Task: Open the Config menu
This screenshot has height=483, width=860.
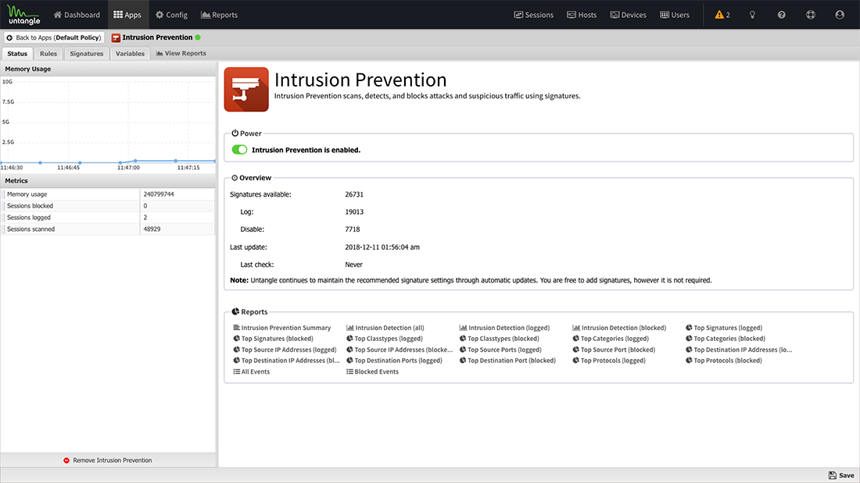Action: [x=172, y=15]
